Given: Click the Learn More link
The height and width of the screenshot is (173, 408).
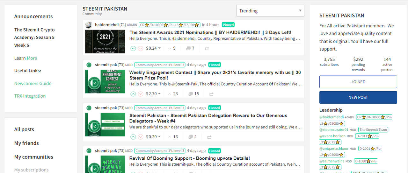Looking at the screenshot, I should [x=32, y=58].
